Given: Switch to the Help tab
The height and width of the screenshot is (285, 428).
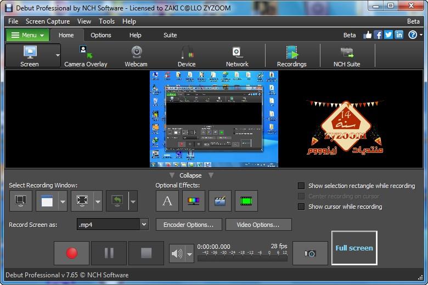Looking at the screenshot, I should 135,35.
